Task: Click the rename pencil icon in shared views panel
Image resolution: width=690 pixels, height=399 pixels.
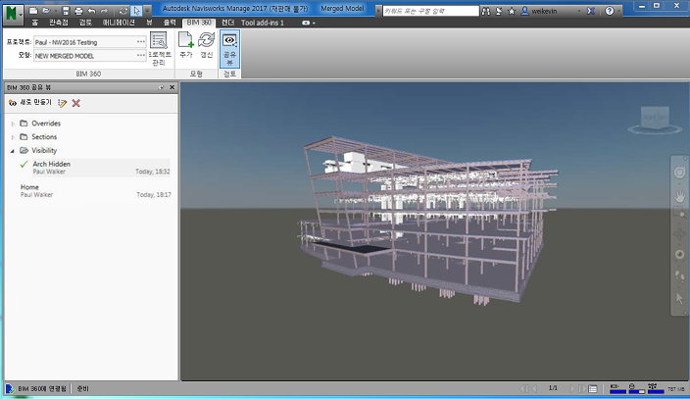Action: tap(63, 103)
